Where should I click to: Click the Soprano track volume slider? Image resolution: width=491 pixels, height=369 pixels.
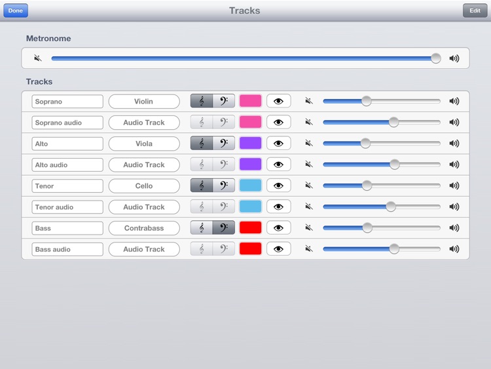point(382,101)
